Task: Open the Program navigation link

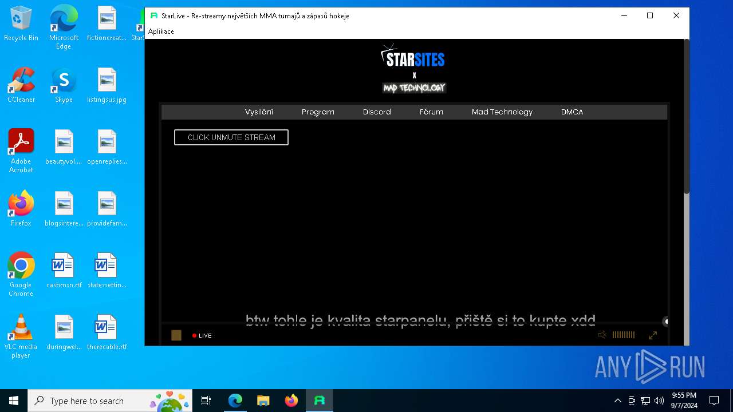Action: [318, 112]
